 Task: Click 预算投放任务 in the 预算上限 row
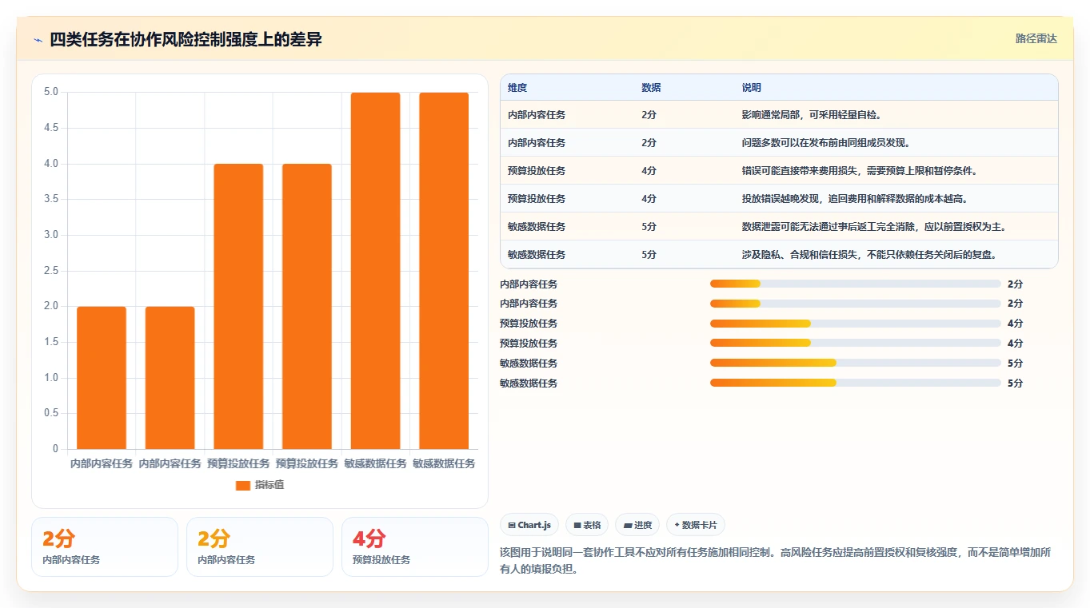pos(537,171)
